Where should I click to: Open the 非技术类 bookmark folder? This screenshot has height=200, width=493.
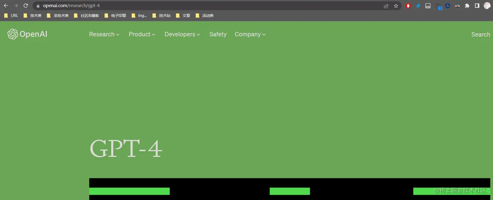[58, 16]
